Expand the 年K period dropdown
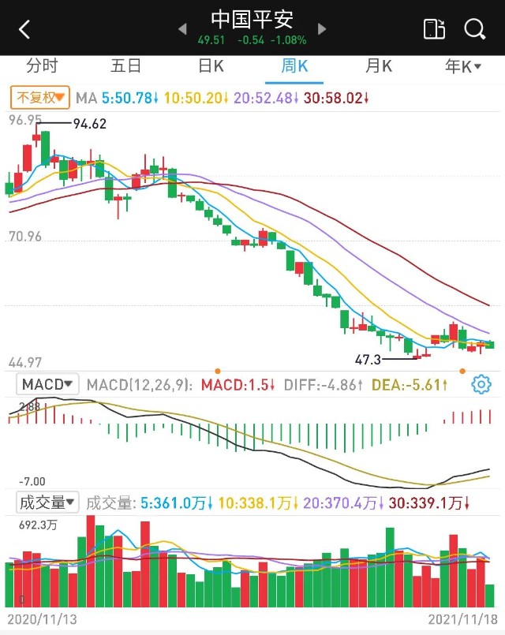Viewport: 505px width, 635px height. [x=462, y=66]
